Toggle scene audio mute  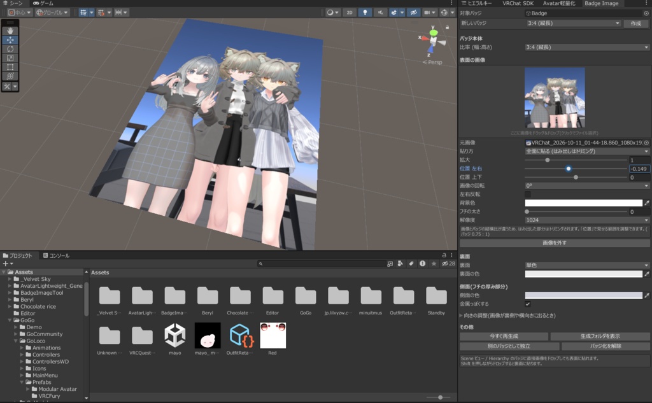pyautogui.click(x=381, y=13)
